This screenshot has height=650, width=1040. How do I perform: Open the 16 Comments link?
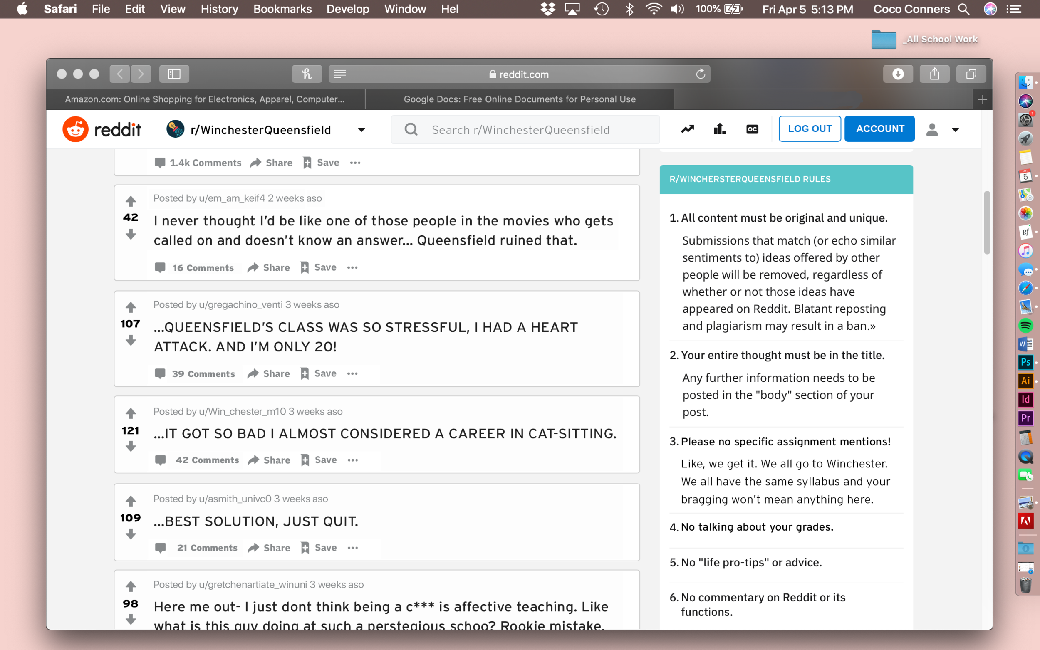pos(194,267)
